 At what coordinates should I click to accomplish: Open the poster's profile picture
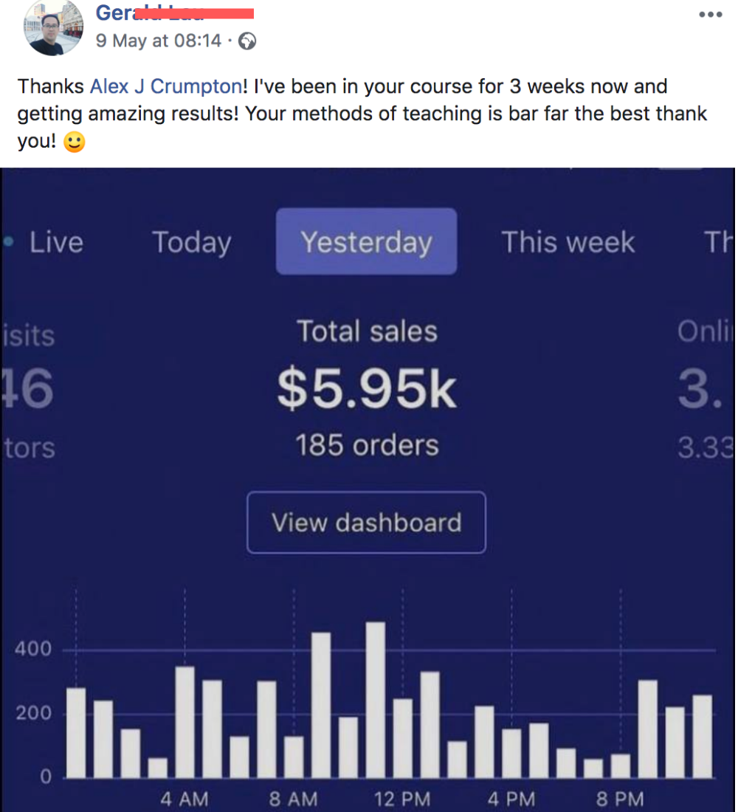[x=53, y=27]
